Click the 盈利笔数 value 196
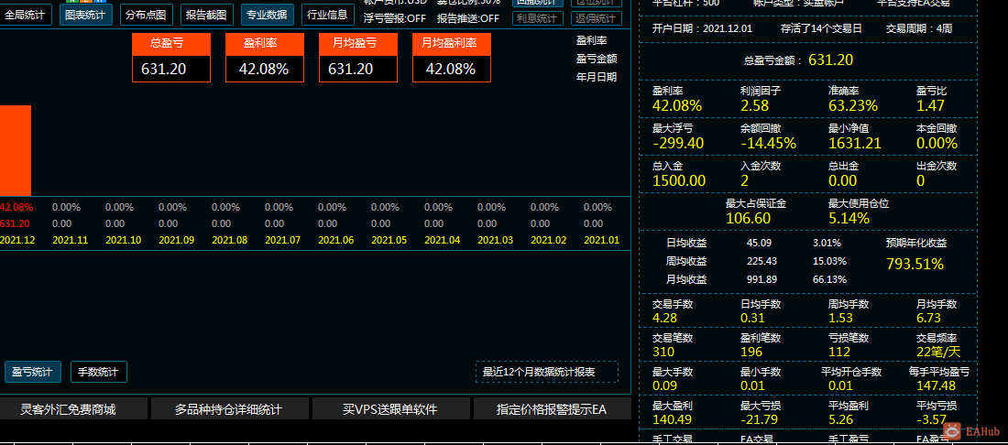The width and height of the screenshot is (1008, 445). (x=751, y=352)
